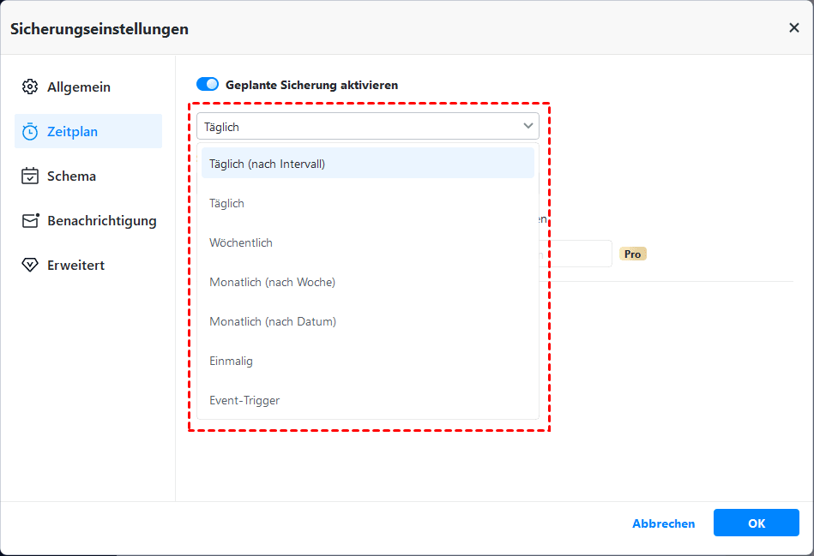Choose the Täglich list option
Screen dimensions: 814x556
pos(367,203)
